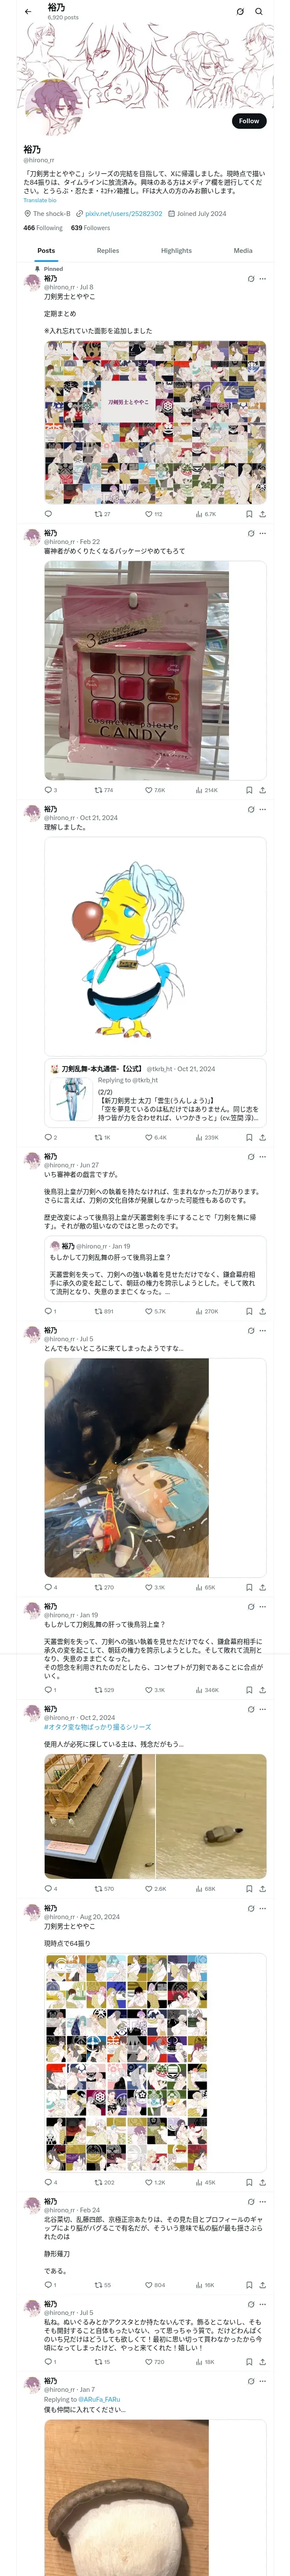Viewport: 290px width, 2576px height.
Task: Click Translate bio link
Action: pos(40,201)
